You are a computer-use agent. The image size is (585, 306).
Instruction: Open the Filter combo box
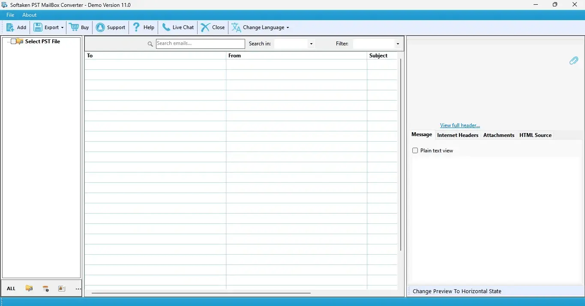pyautogui.click(x=377, y=44)
